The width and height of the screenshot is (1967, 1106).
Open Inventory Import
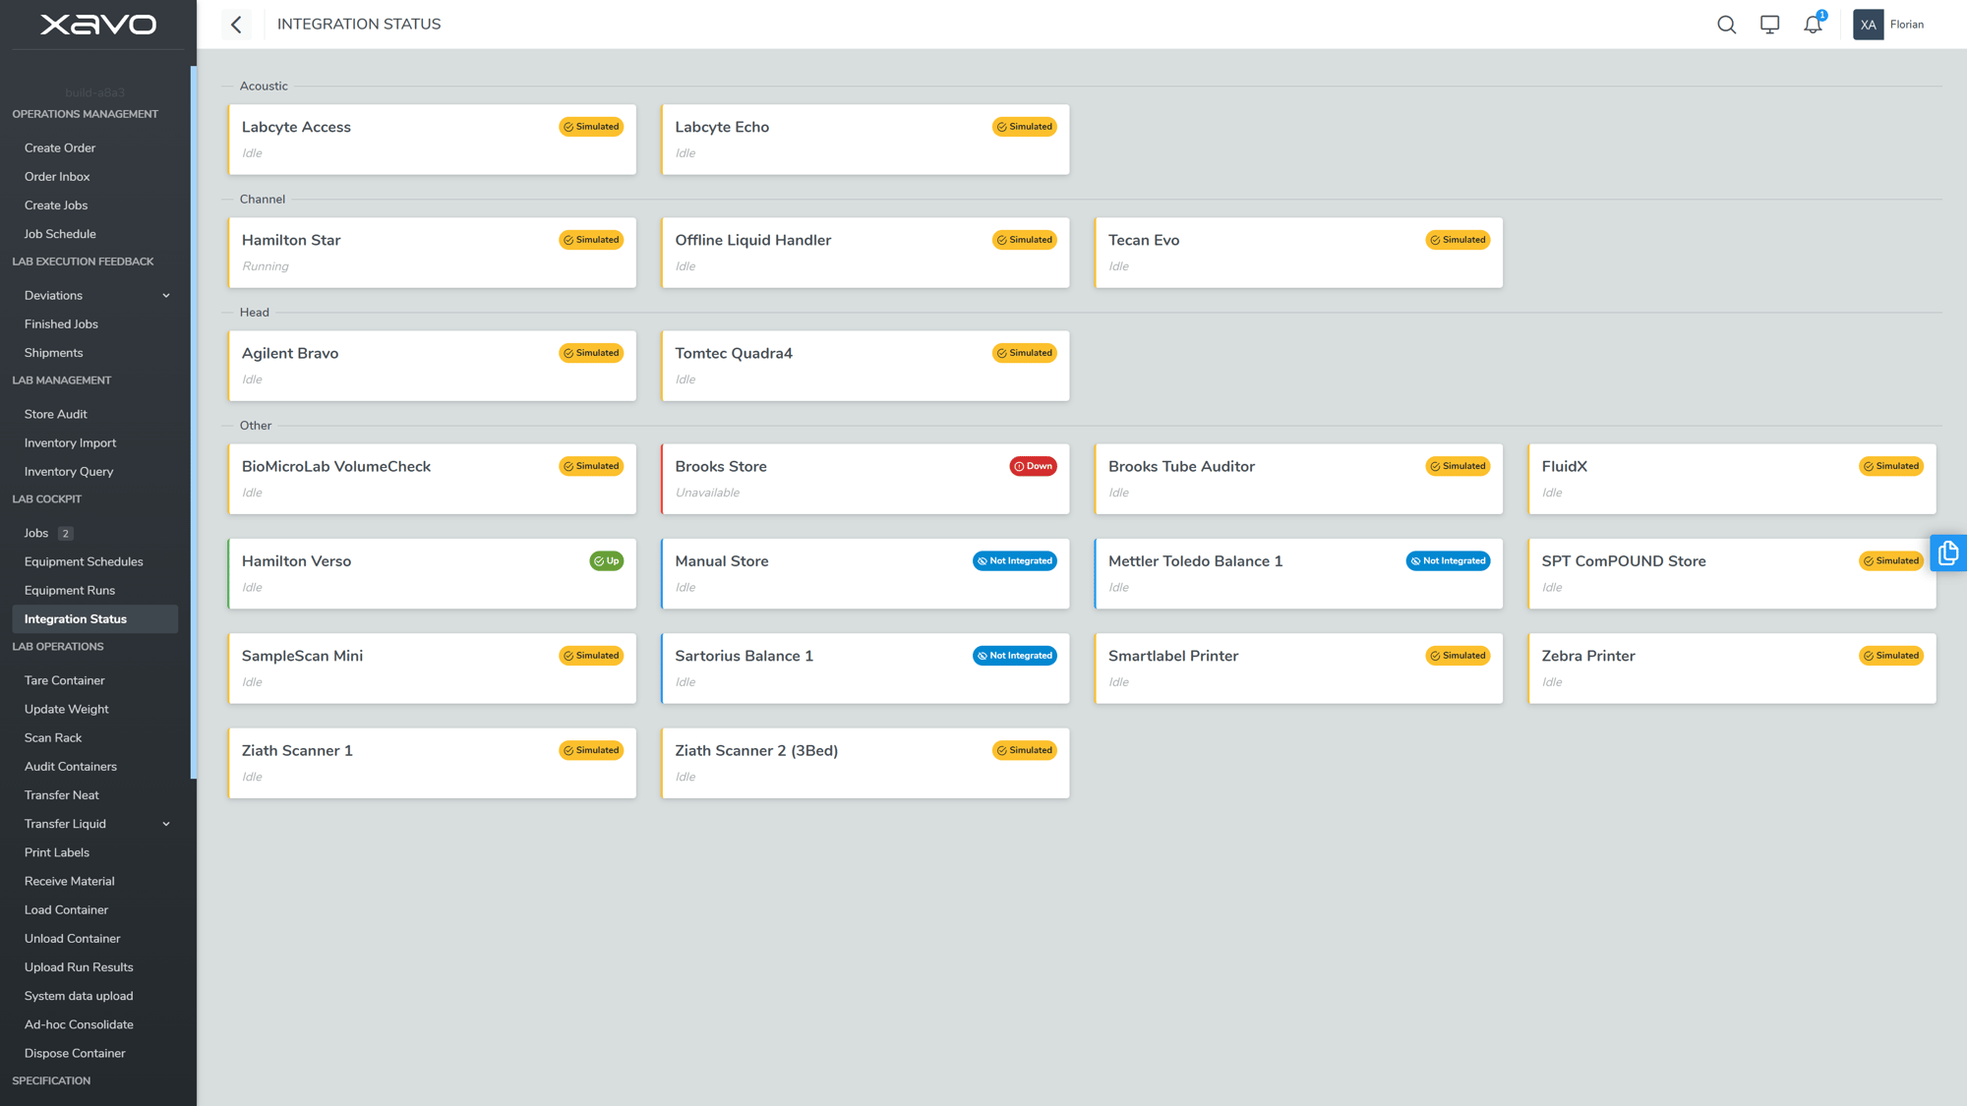[x=70, y=443]
